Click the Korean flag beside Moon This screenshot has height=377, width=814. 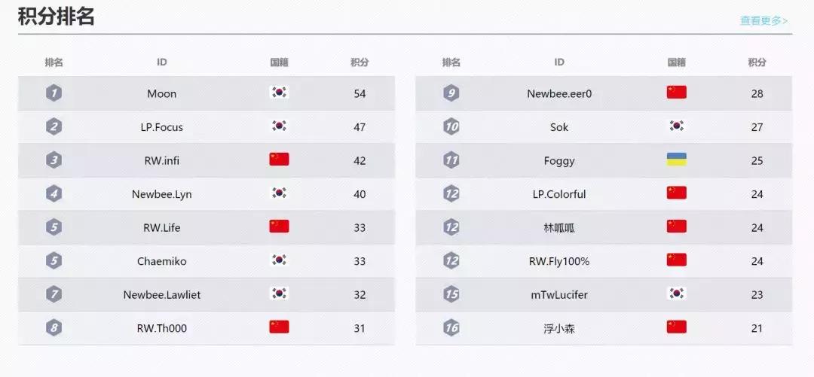(279, 93)
